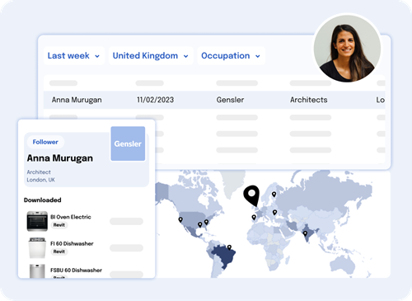Click the map pin in Eastern Europe

[x=274, y=212]
